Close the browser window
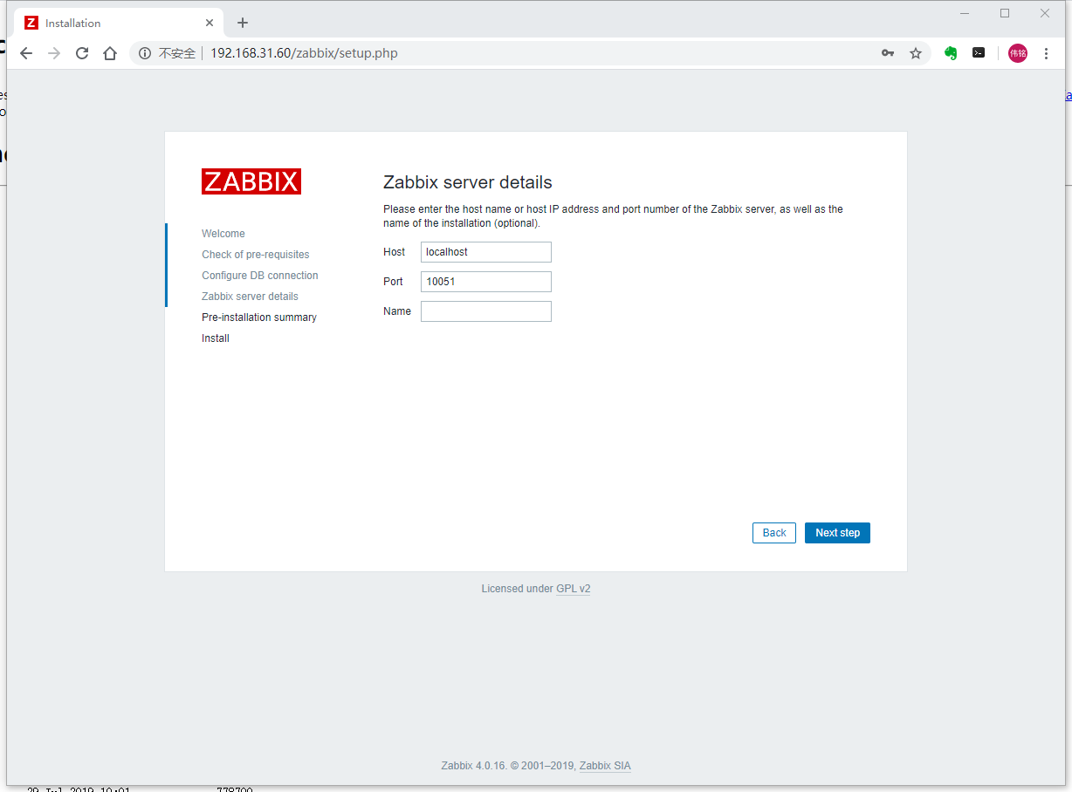 (x=1045, y=13)
